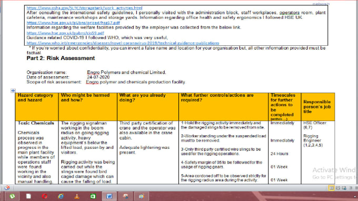Click the underlined word 'operators' in first paragraph
The image size is (358, 201).
coord(289,13)
